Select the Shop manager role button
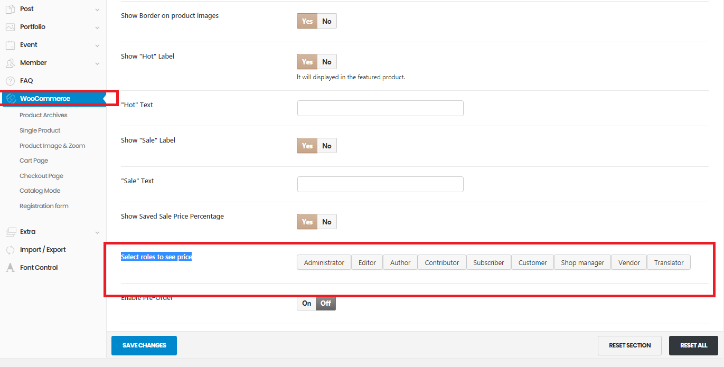This screenshot has width=724, height=367. [582, 262]
